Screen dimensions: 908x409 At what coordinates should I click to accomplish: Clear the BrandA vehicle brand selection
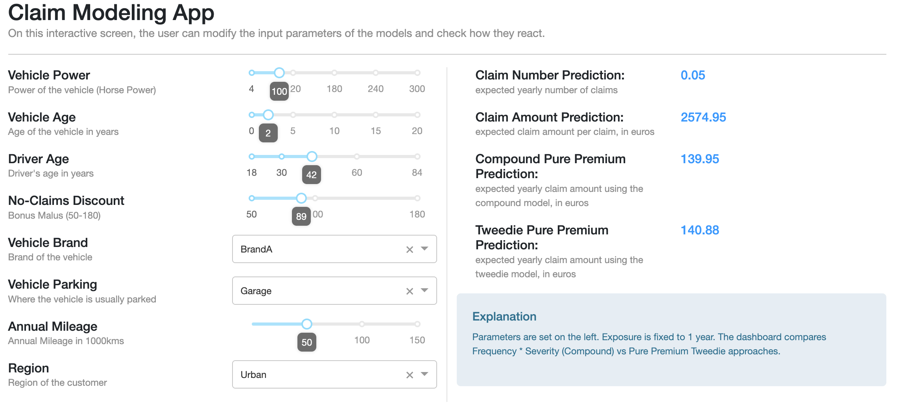coord(409,249)
